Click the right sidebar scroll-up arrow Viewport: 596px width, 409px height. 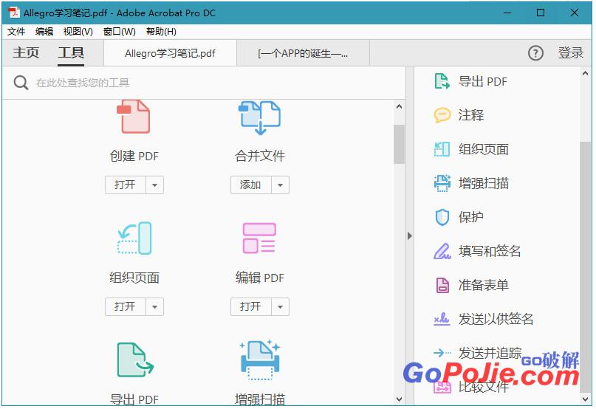[x=586, y=74]
